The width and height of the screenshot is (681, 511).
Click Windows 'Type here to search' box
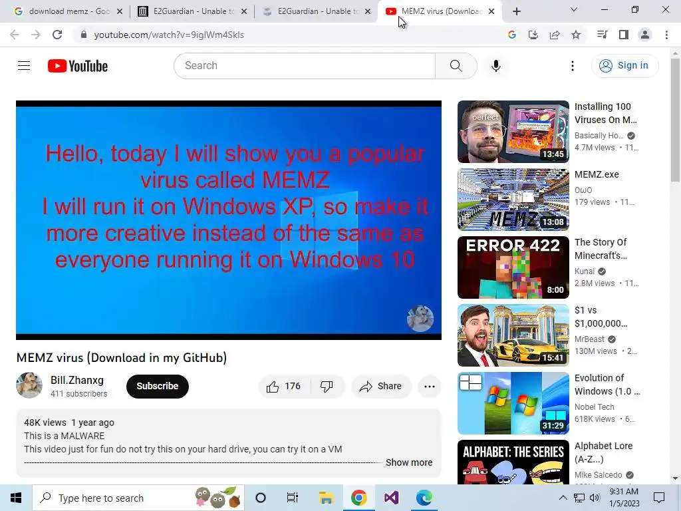click(138, 498)
